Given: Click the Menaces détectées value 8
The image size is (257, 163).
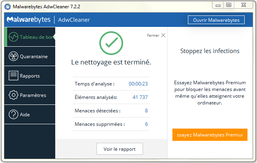Looking at the screenshot, I should tap(146, 110).
